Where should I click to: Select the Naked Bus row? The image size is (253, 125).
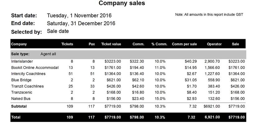click(x=128, y=99)
